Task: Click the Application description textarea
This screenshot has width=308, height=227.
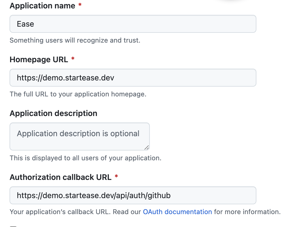Action: point(79,136)
